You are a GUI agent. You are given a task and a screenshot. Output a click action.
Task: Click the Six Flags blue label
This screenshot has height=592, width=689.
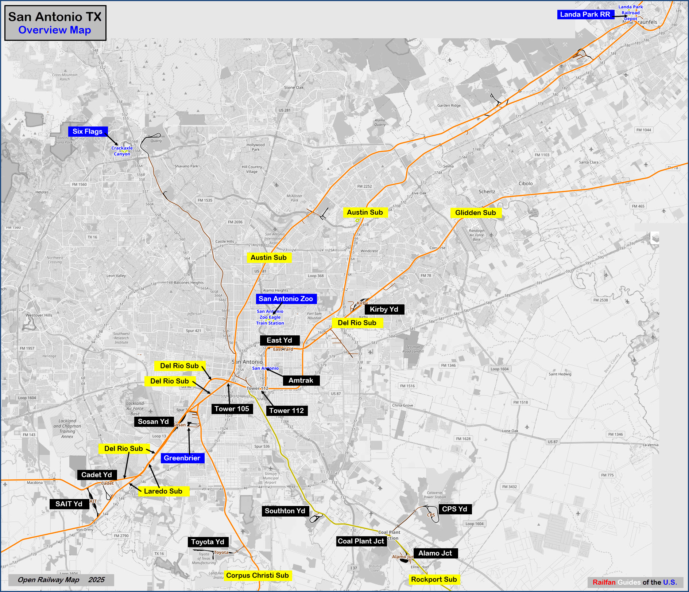point(88,132)
